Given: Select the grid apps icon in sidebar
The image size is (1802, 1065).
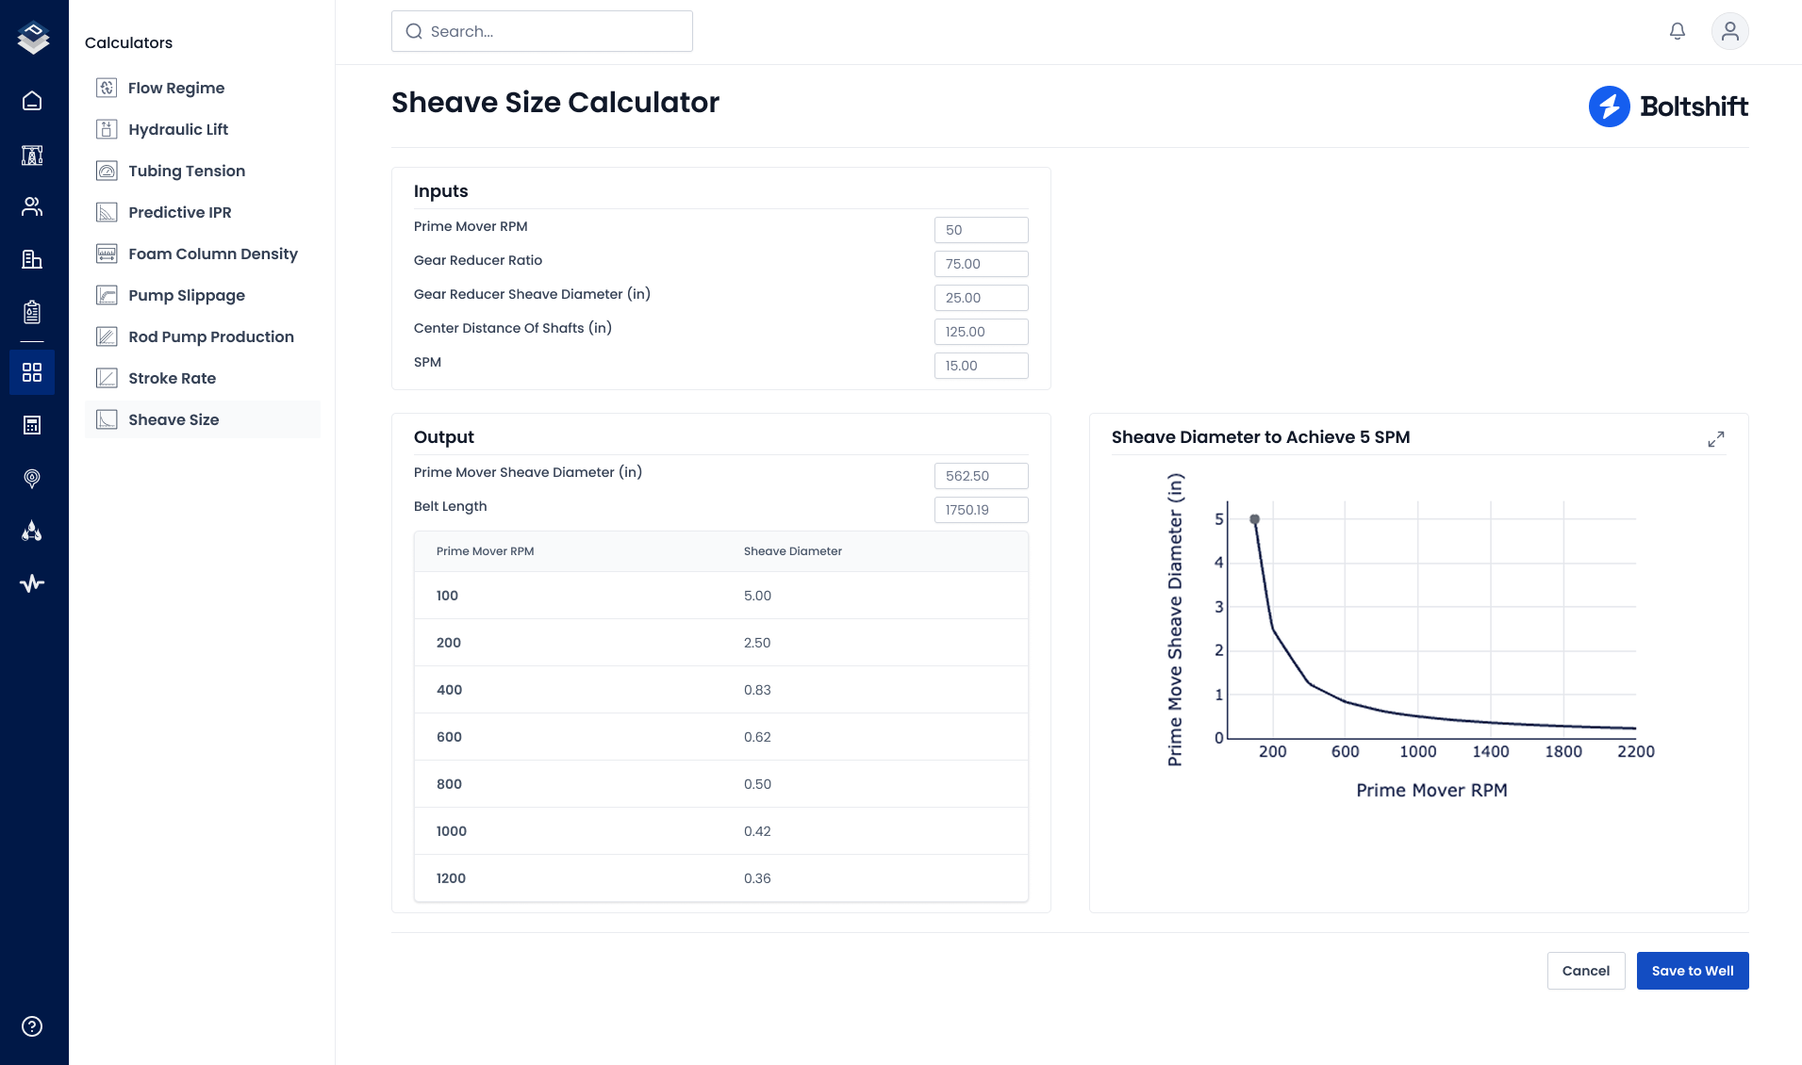Looking at the screenshot, I should click(x=32, y=372).
